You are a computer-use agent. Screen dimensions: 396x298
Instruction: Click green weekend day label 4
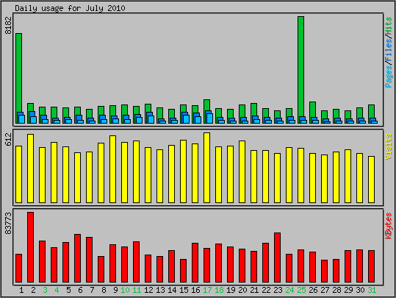point(57,290)
